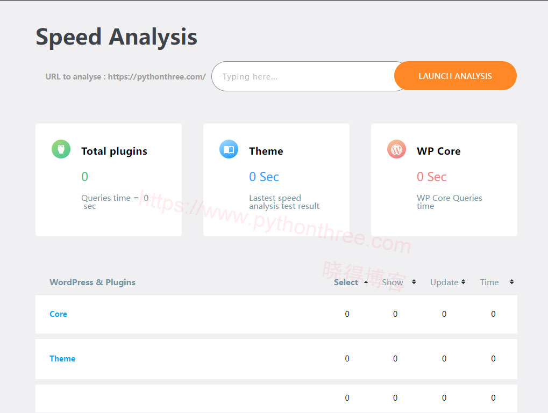Image resolution: width=548 pixels, height=413 pixels.
Task: Click the Update column header
Action: point(444,282)
